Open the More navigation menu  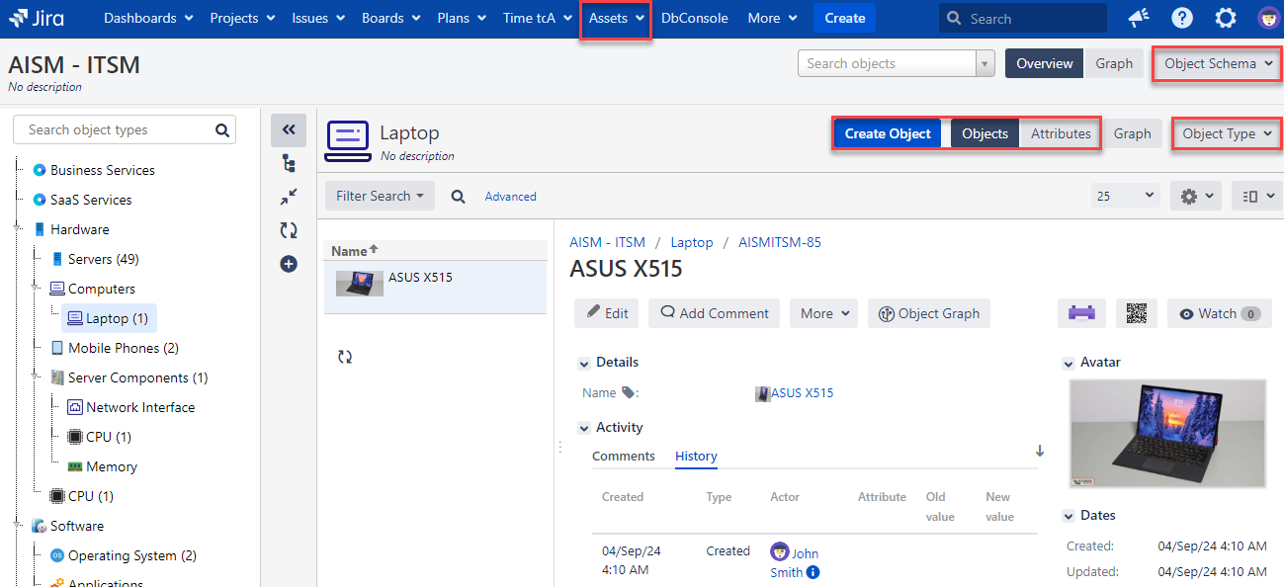(x=773, y=18)
